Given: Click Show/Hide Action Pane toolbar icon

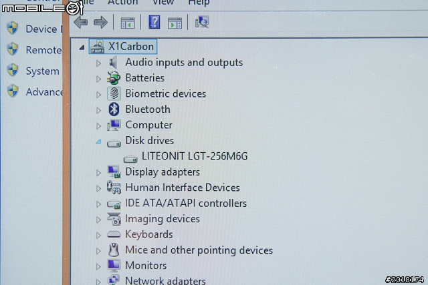Looking at the screenshot, I should 175,23.
